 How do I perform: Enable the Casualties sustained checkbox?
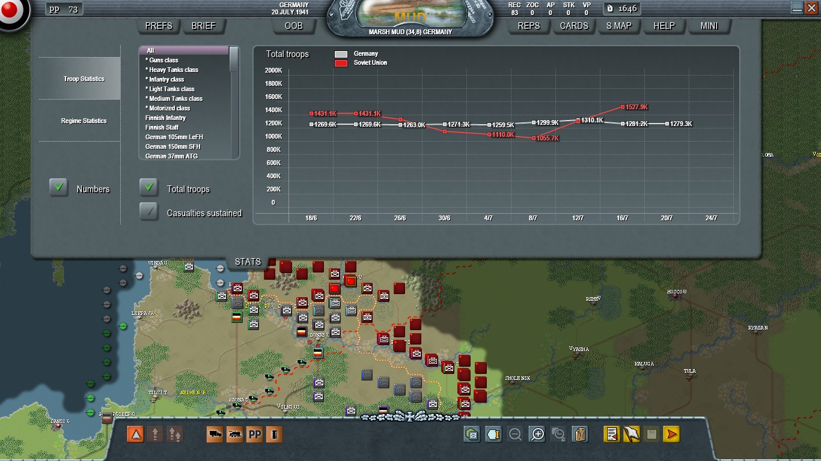tap(149, 212)
